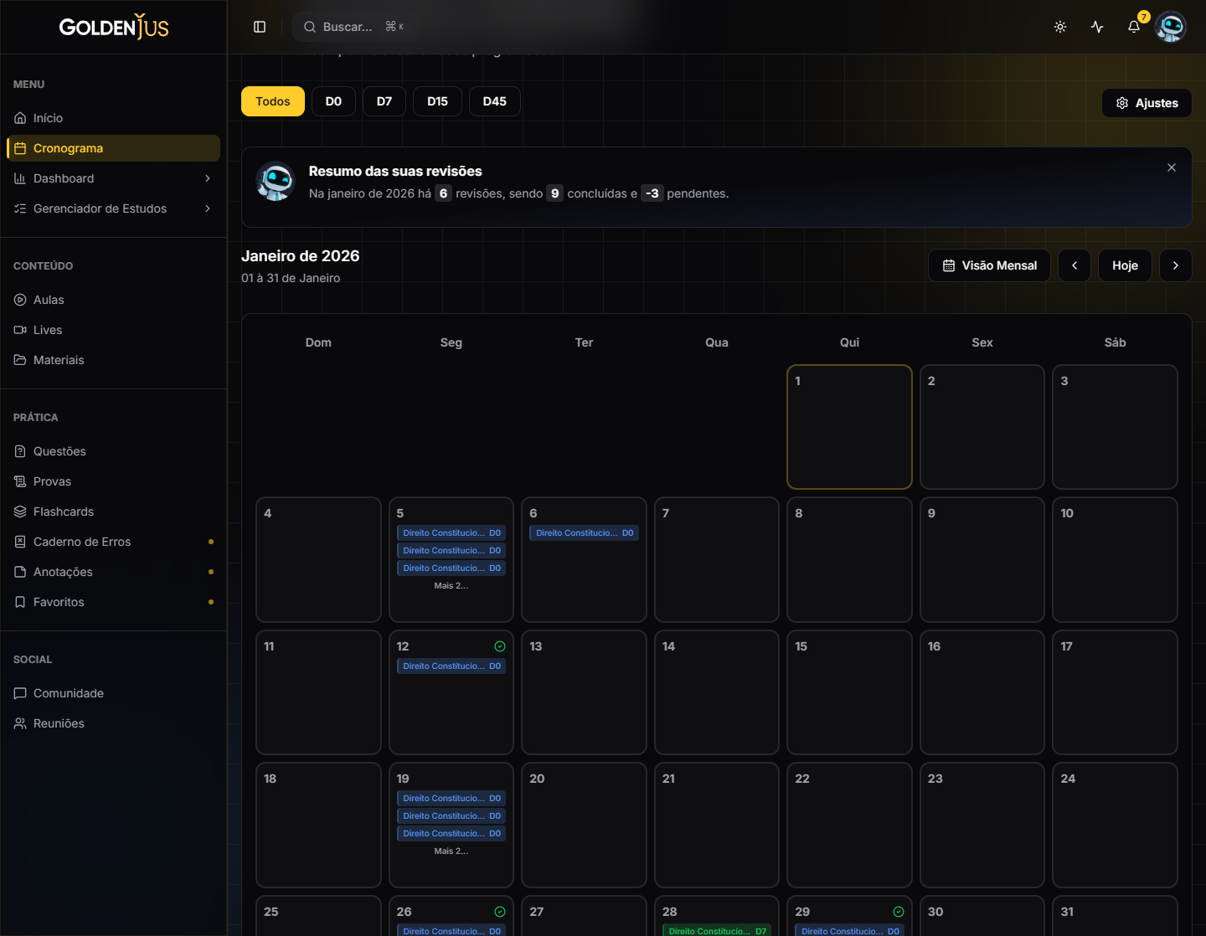Expand the Gerenciador de Estudos chevron

(x=208, y=208)
